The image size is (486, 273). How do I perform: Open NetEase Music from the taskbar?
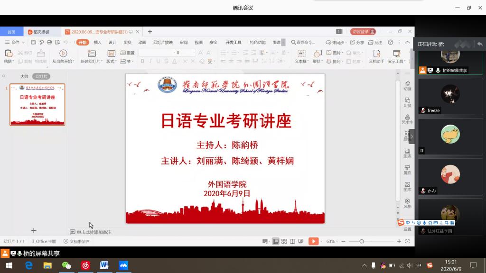click(x=85, y=265)
